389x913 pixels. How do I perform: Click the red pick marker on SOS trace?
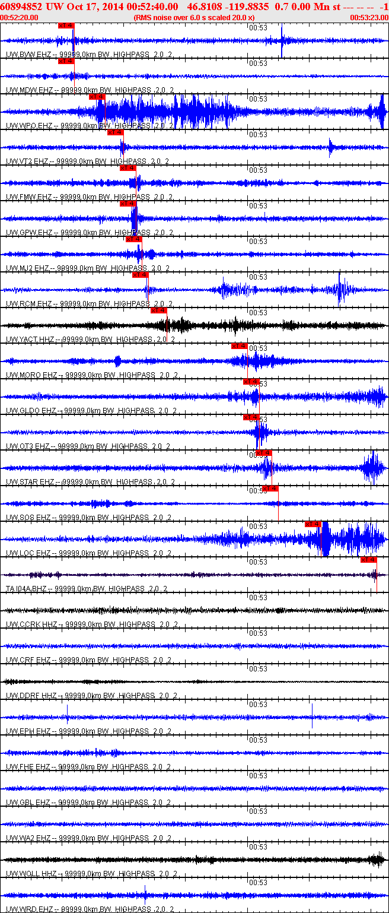(x=270, y=489)
